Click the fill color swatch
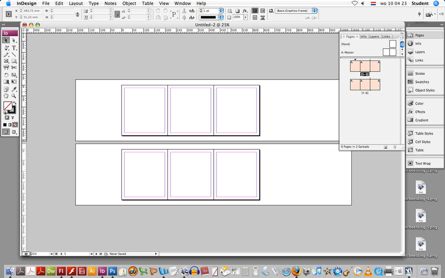The height and width of the screenshot is (278, 445). [7, 106]
